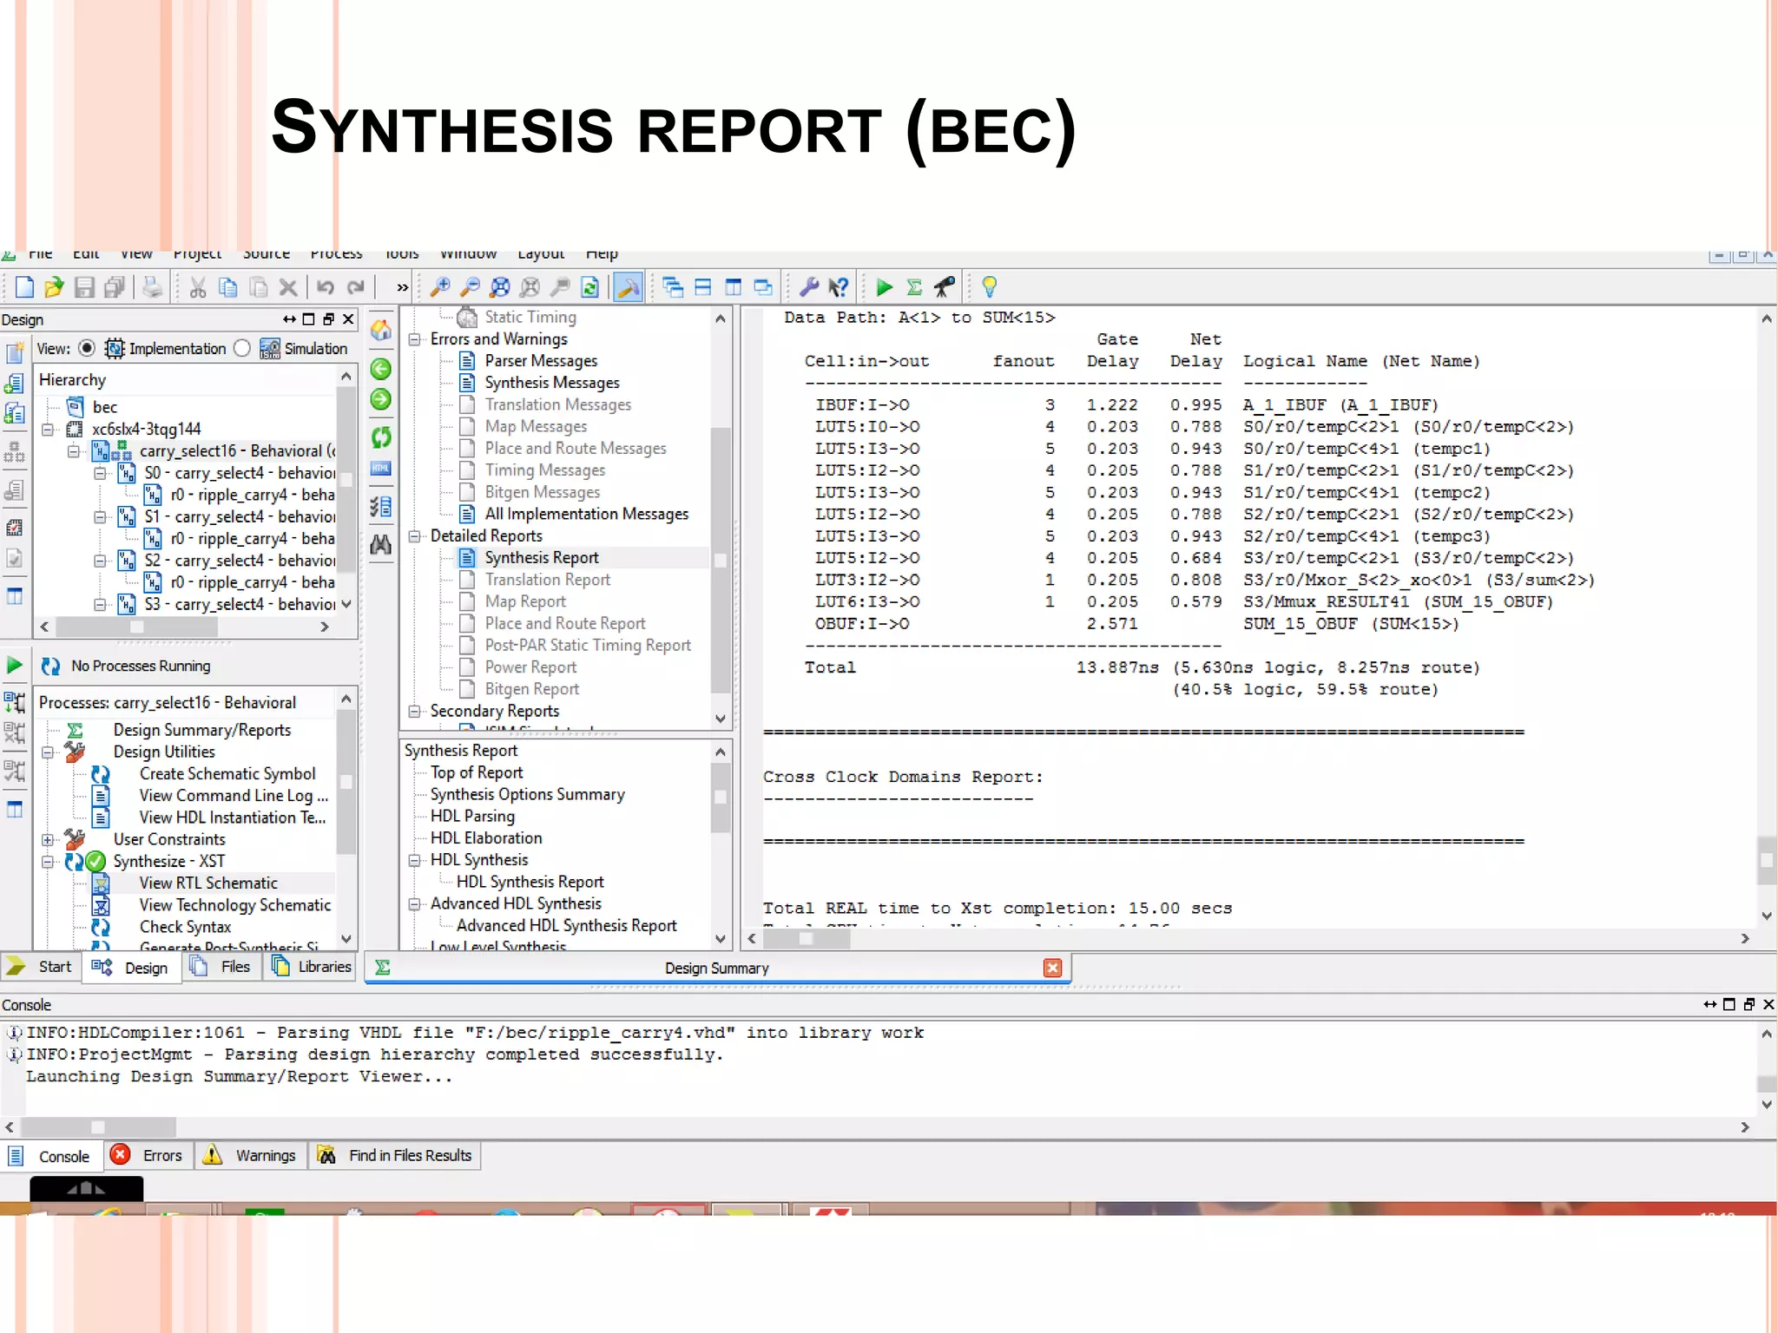Click the report vertical scrollbar thumb
1778x1333 pixels.
coord(1767,860)
